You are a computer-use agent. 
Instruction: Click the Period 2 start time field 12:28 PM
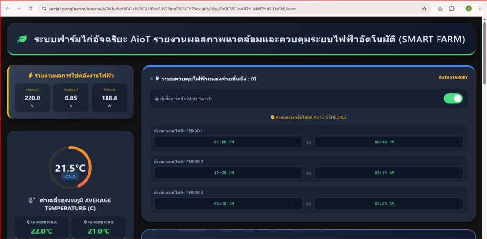tap(224, 173)
